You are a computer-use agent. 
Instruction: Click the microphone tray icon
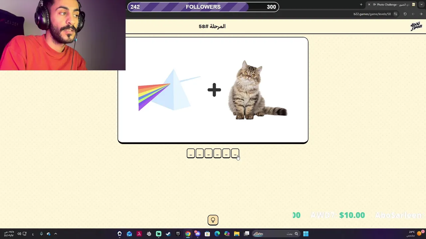click(x=41, y=234)
